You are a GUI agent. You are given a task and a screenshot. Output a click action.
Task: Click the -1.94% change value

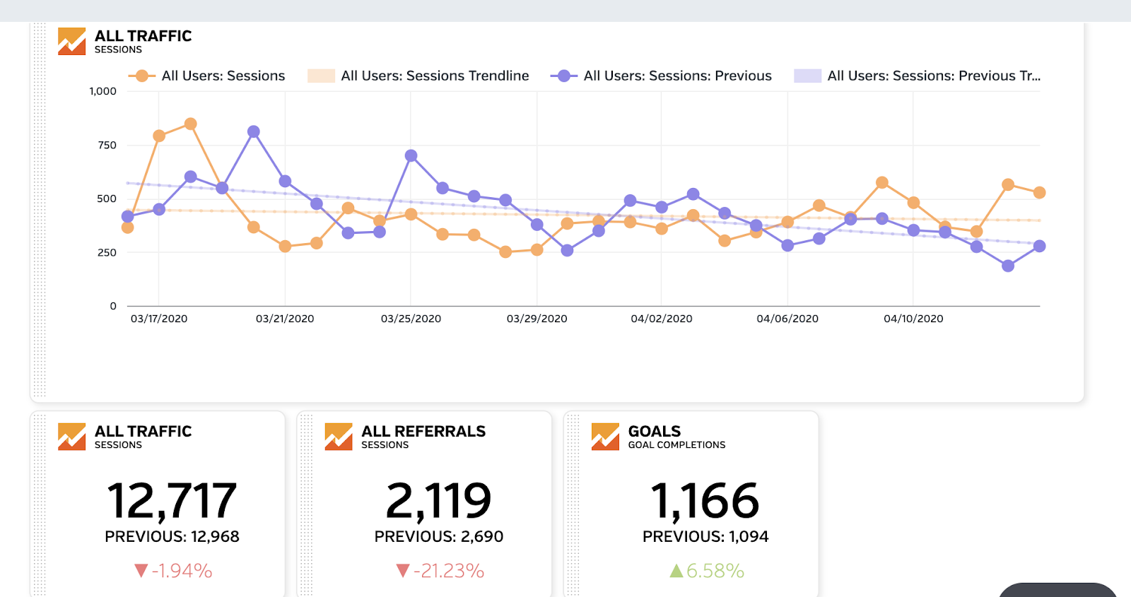point(182,571)
